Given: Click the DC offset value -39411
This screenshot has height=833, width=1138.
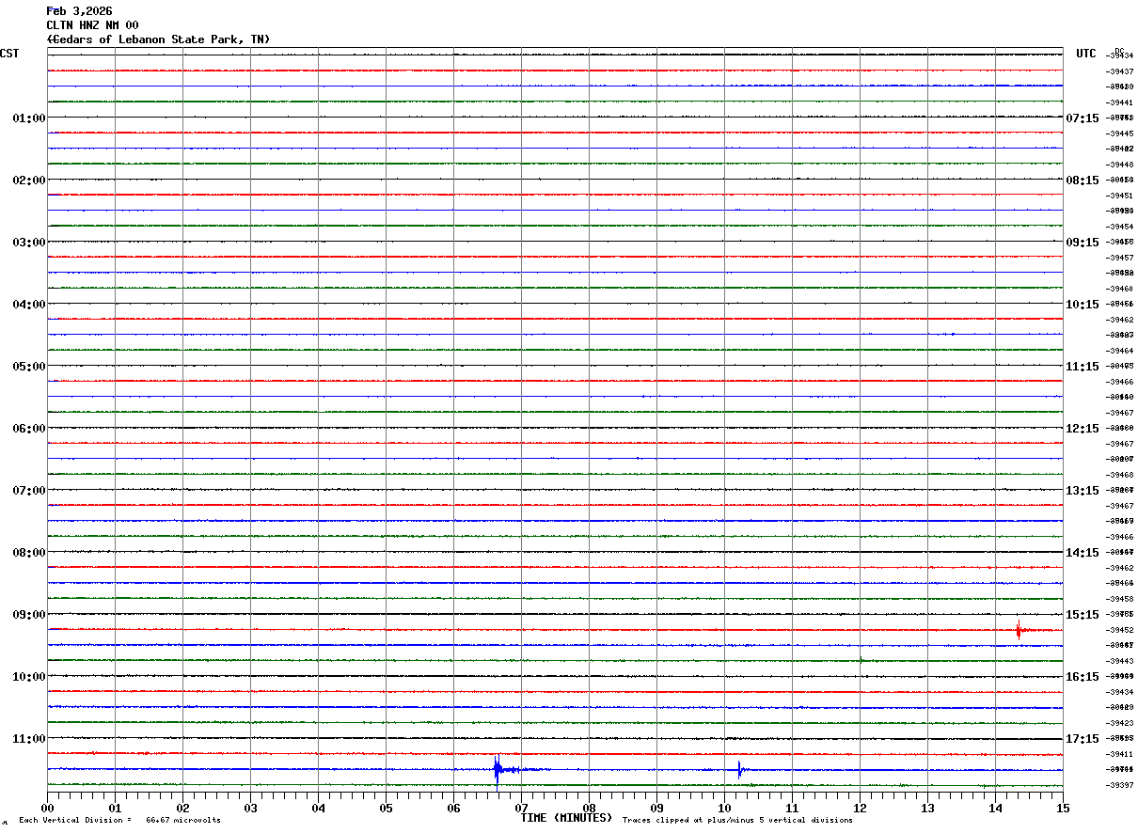Looking at the screenshot, I should (x=1119, y=754).
